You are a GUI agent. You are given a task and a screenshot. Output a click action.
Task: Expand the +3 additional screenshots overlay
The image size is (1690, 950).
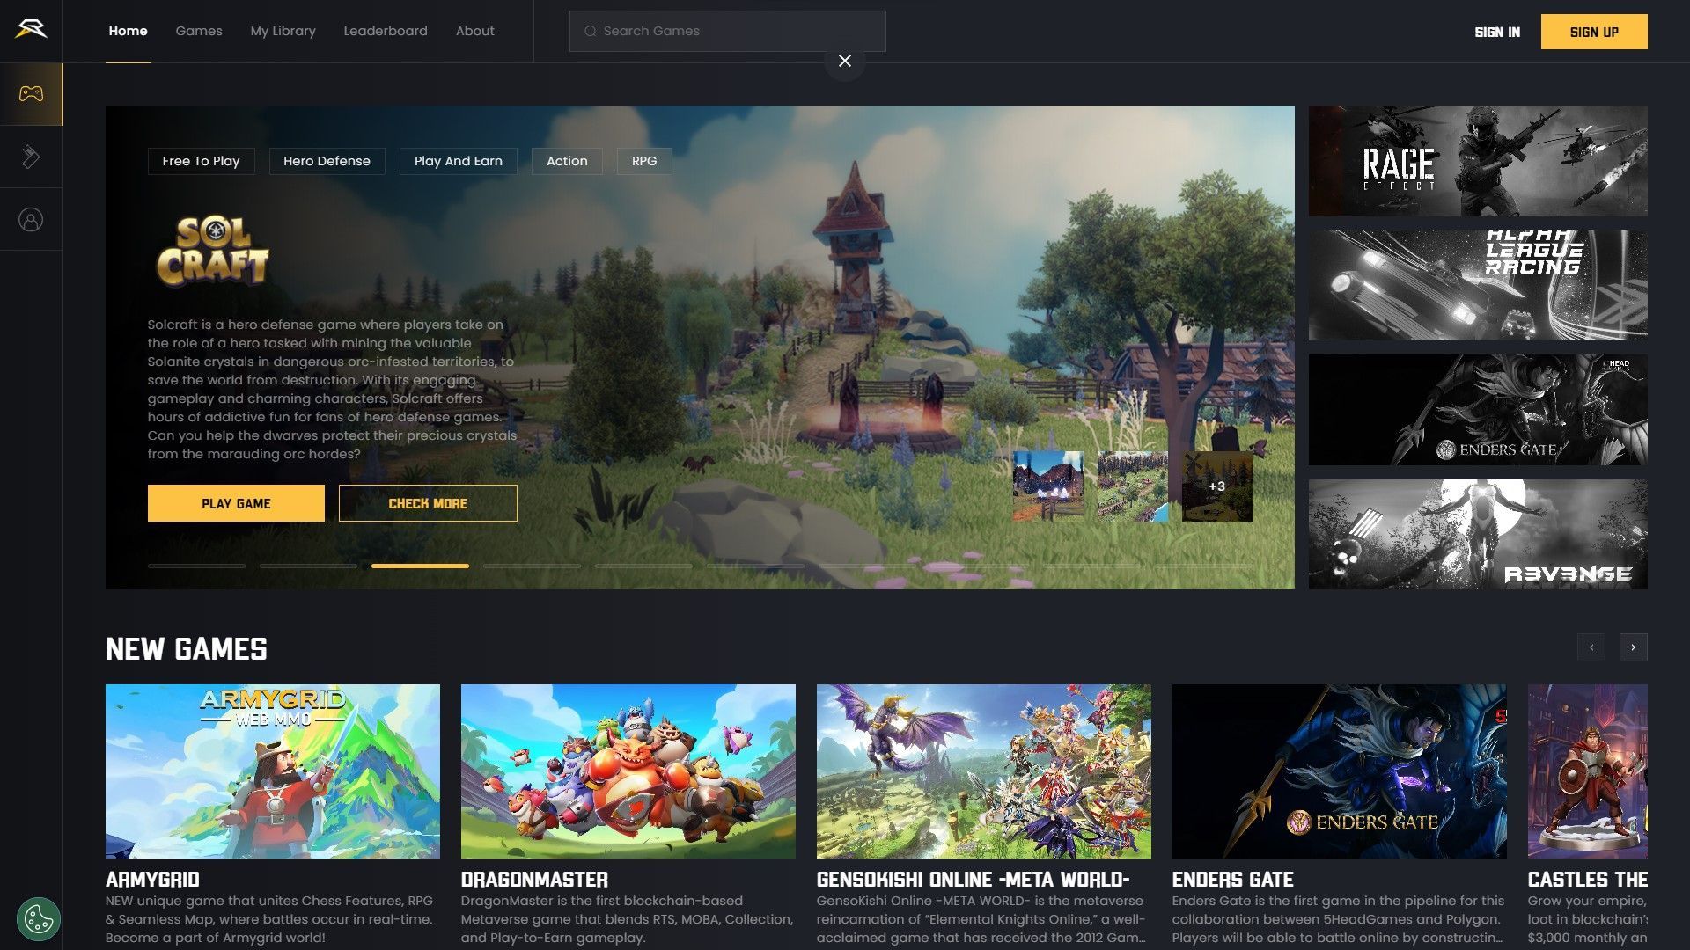(x=1217, y=486)
